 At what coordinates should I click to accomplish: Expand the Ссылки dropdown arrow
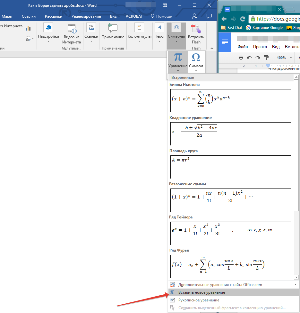pyautogui.click(x=91, y=41)
